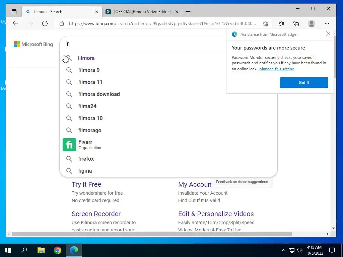This screenshot has width=343, height=257.
Task: Open Edge Settings and more menu
Action: click(327, 23)
